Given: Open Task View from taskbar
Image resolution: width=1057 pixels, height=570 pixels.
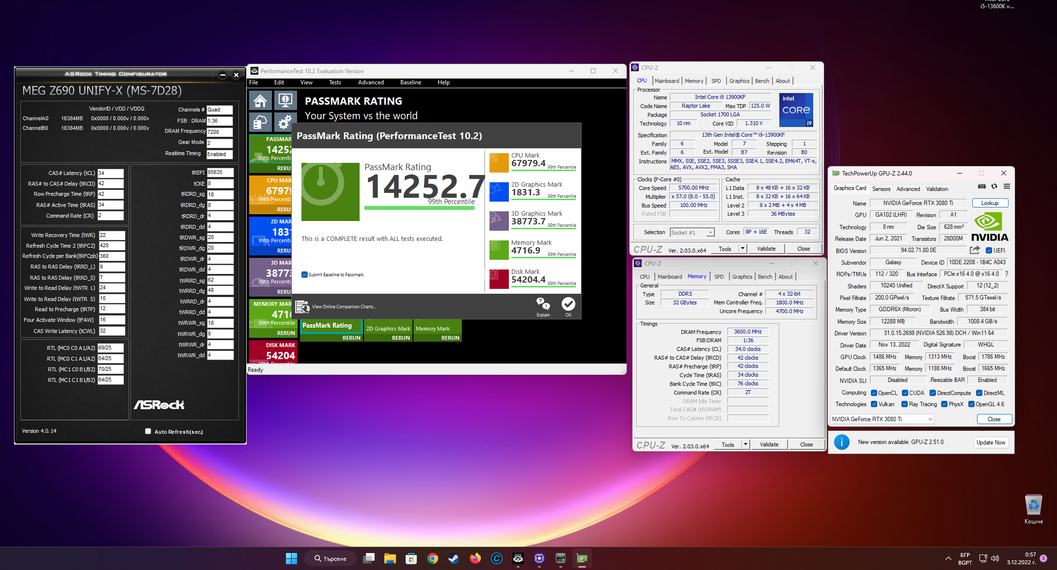Looking at the screenshot, I should (369, 558).
